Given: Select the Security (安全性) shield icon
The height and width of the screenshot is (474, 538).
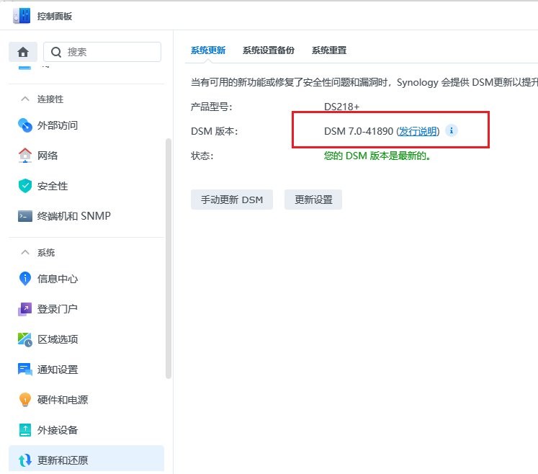Looking at the screenshot, I should [25, 186].
